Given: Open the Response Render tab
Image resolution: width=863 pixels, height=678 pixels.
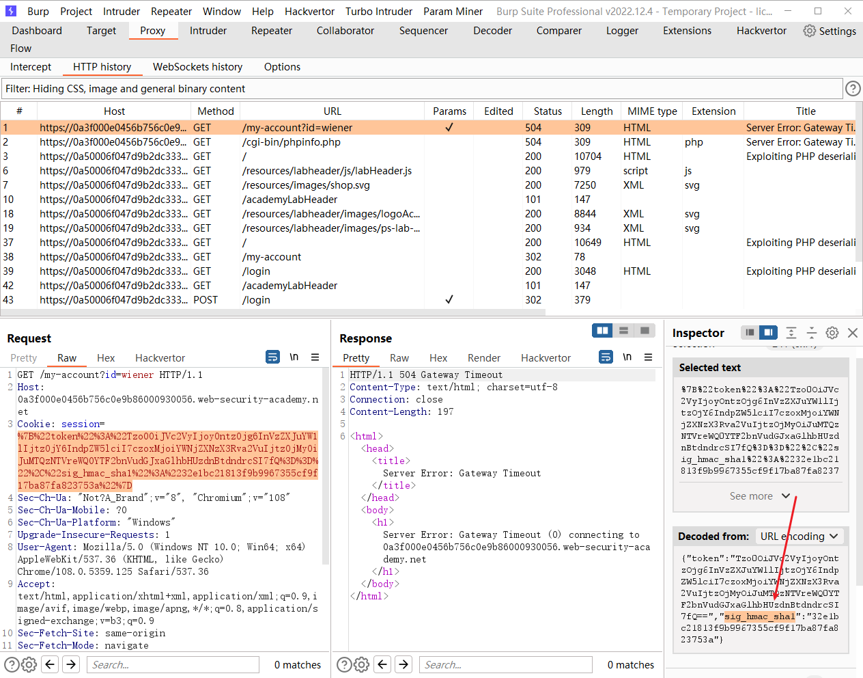Looking at the screenshot, I should point(484,357).
